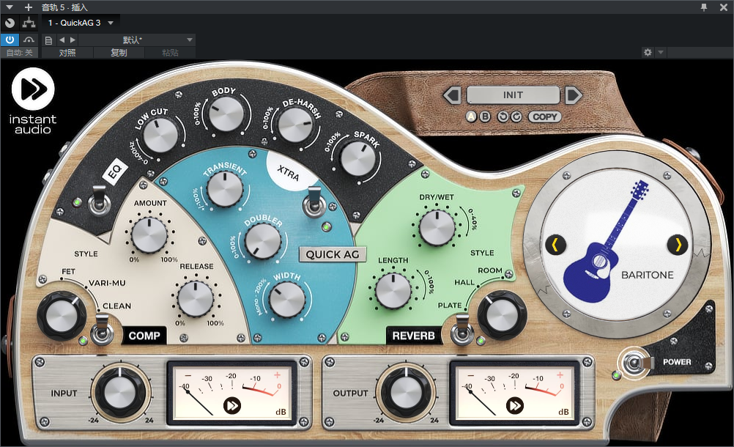Click the preset file document icon

click(48, 40)
